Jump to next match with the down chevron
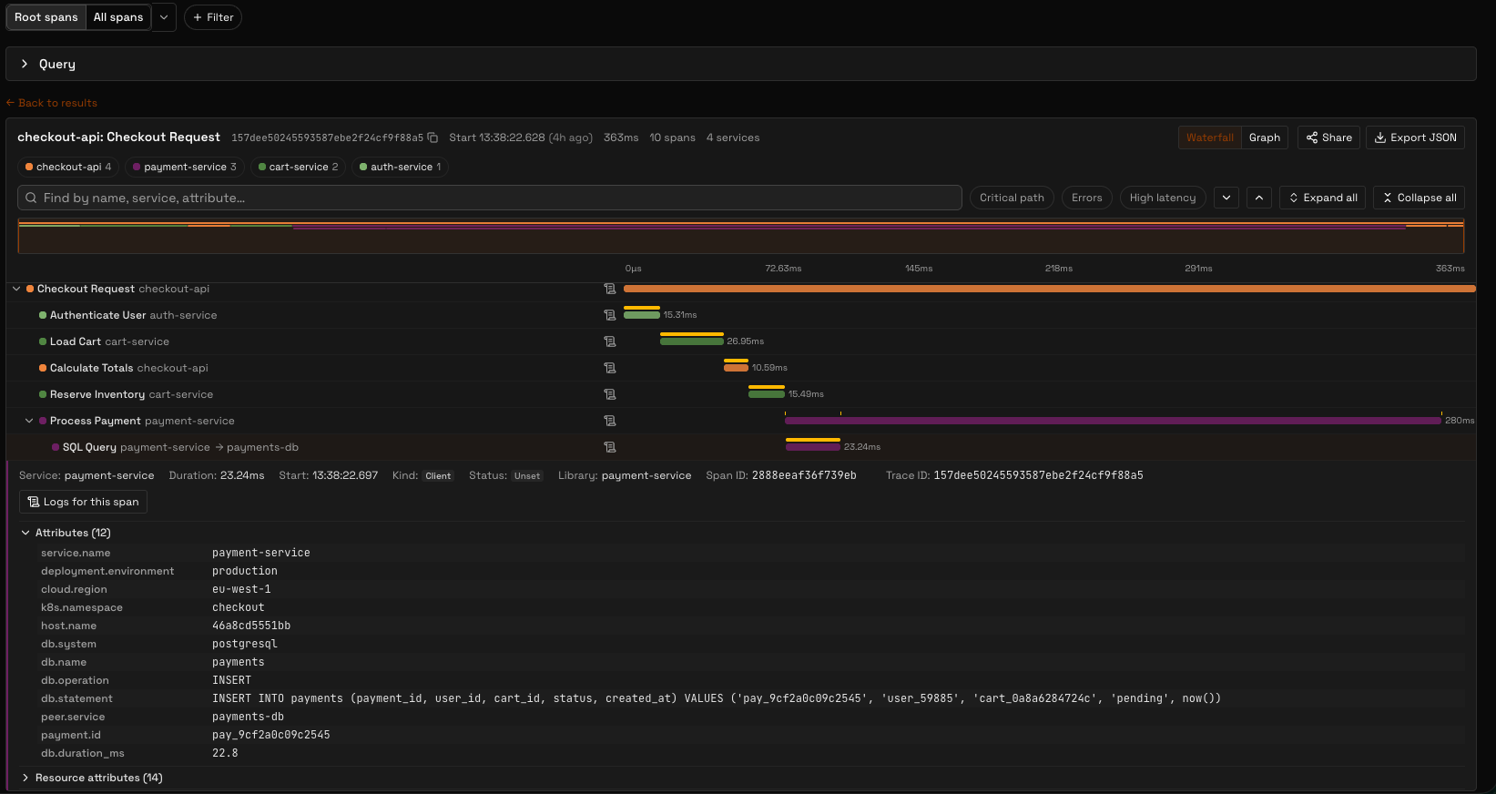Screen dimensions: 1496x794 pyautogui.click(x=1226, y=198)
